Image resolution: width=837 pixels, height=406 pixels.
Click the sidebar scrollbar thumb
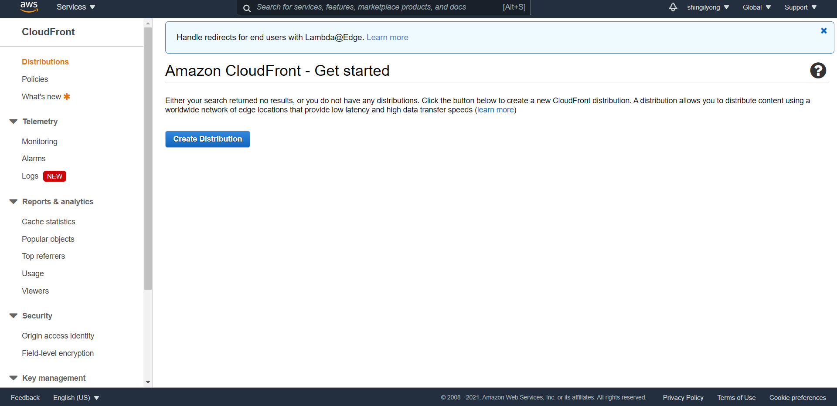148,159
